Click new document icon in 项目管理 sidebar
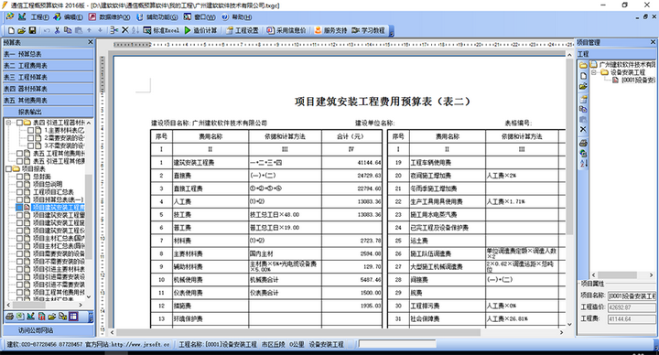659x355 pixels. click(583, 76)
